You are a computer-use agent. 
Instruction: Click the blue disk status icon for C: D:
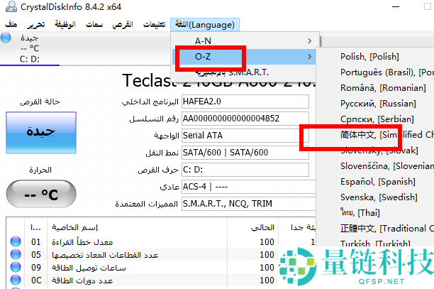point(6,38)
